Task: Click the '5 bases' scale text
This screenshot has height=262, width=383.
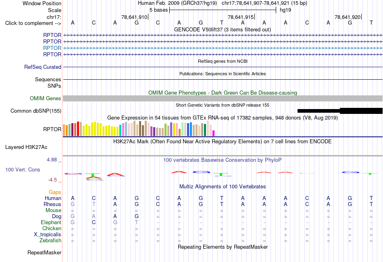Action: click(x=159, y=10)
